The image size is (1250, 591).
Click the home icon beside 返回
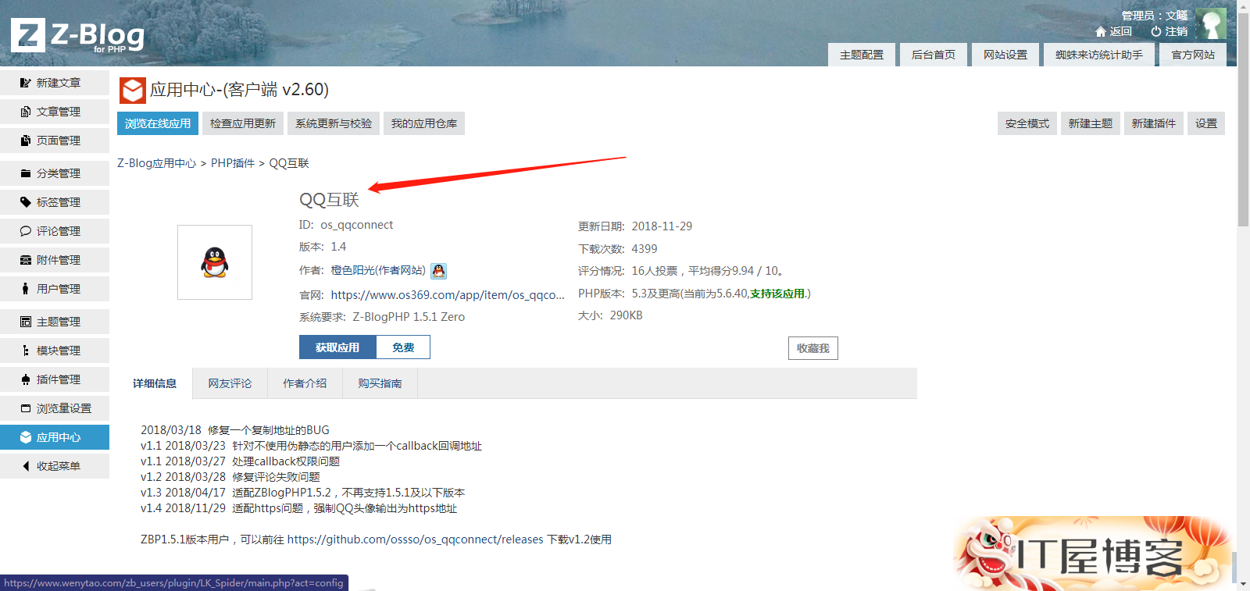click(1101, 31)
